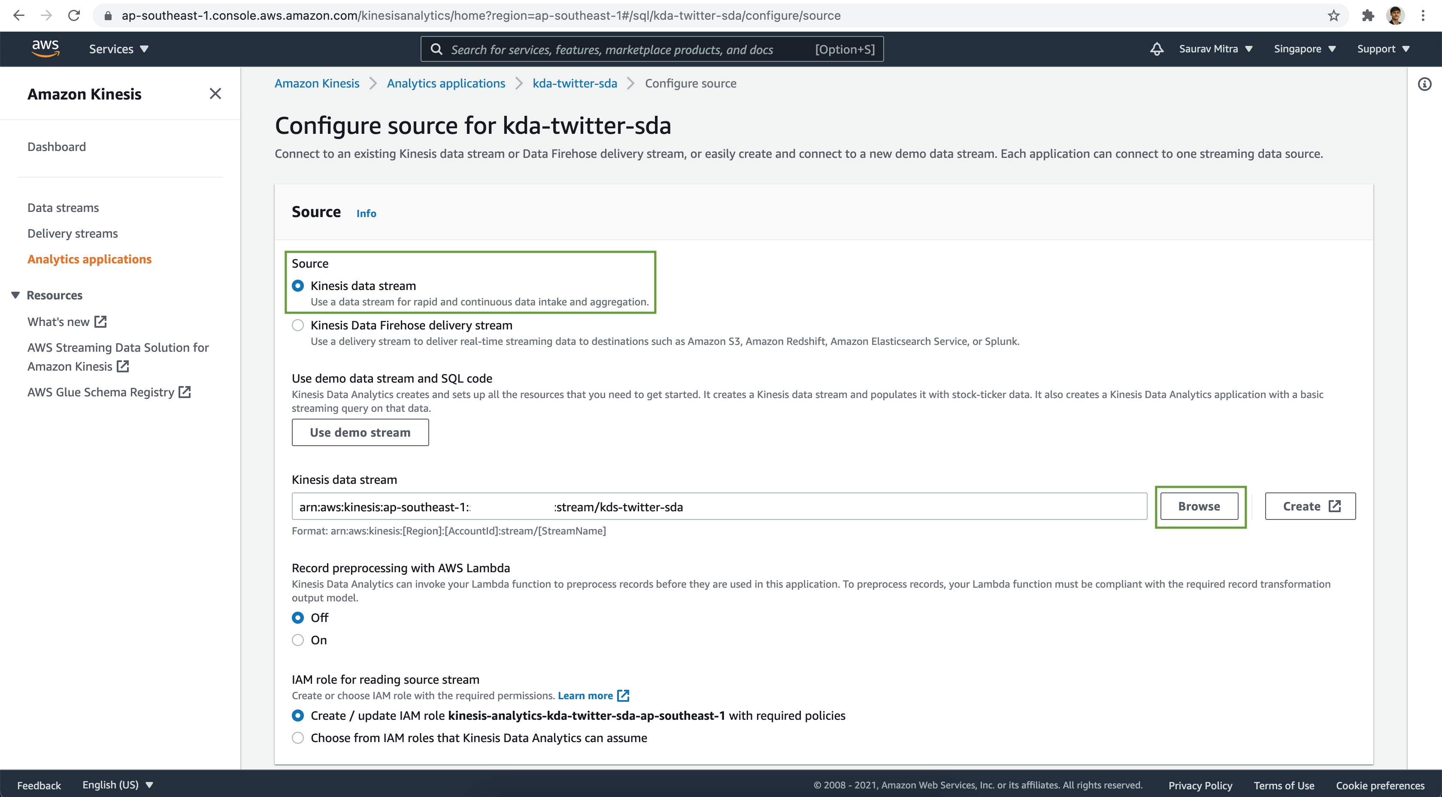Click the browser address bar URL

coord(481,16)
